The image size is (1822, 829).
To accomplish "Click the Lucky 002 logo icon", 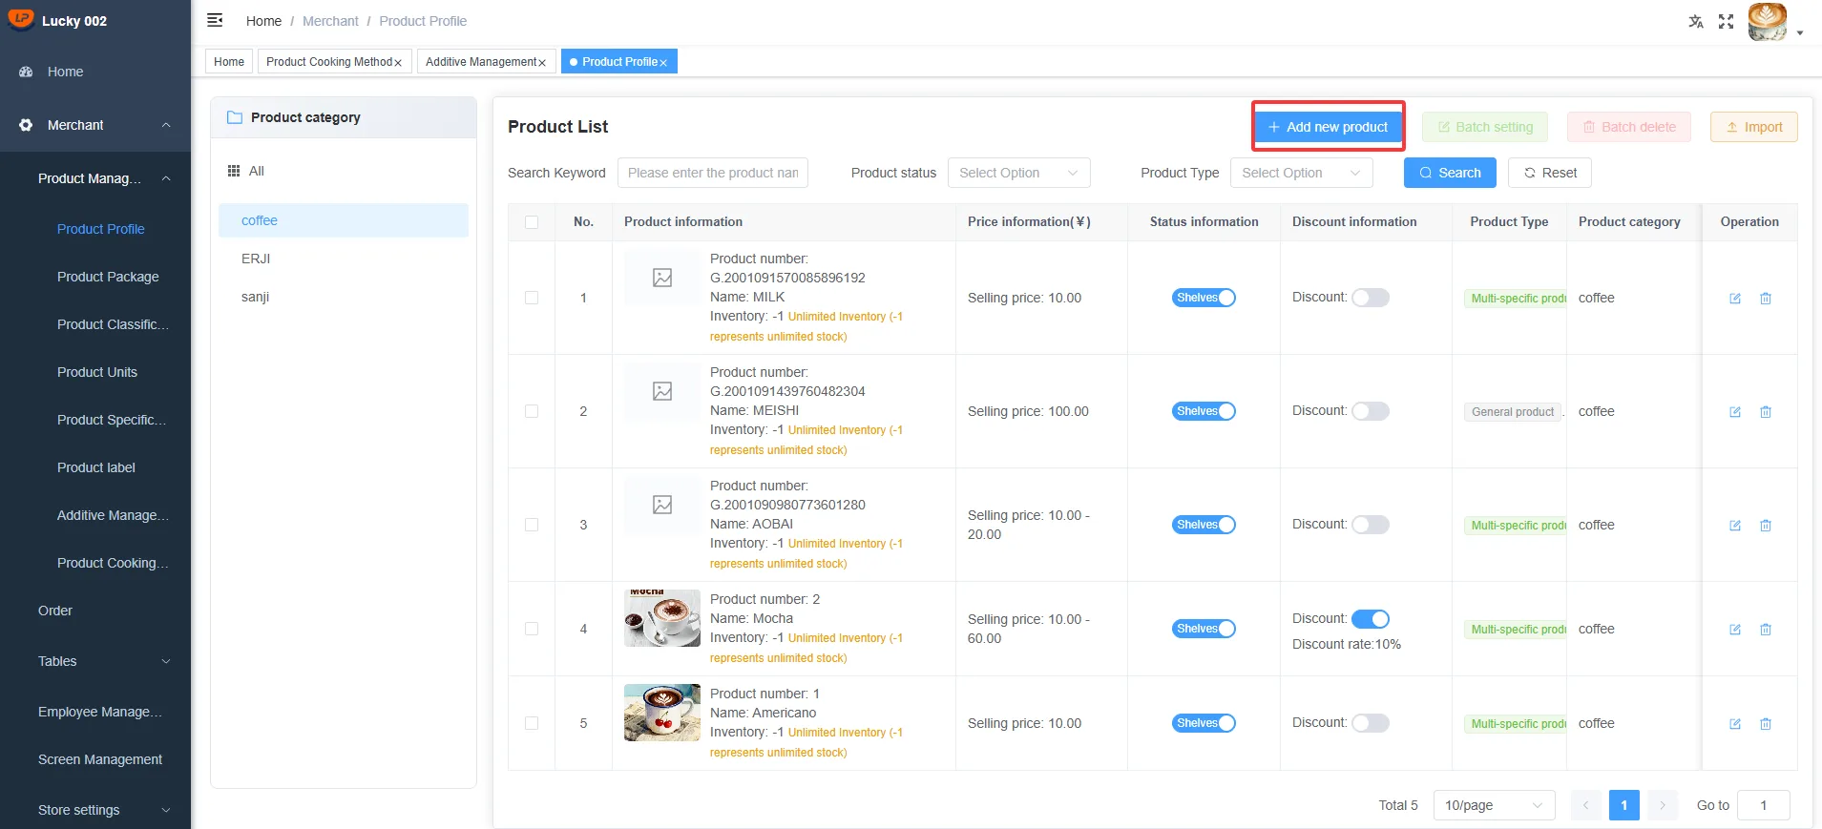I will (20, 19).
